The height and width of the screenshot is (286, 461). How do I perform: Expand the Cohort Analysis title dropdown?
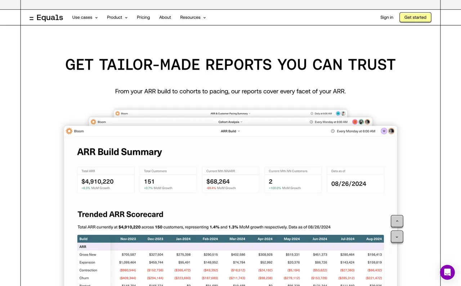tap(241, 122)
